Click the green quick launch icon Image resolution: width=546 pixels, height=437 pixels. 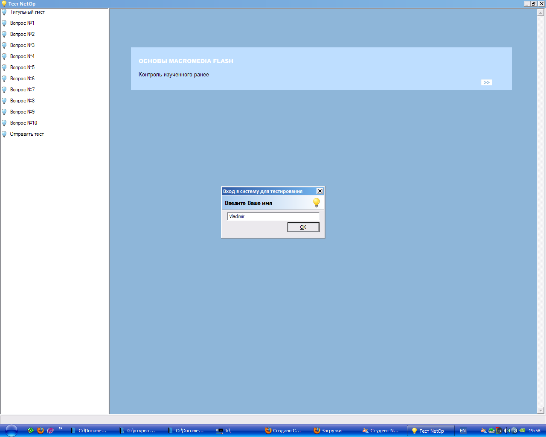pos(31,431)
